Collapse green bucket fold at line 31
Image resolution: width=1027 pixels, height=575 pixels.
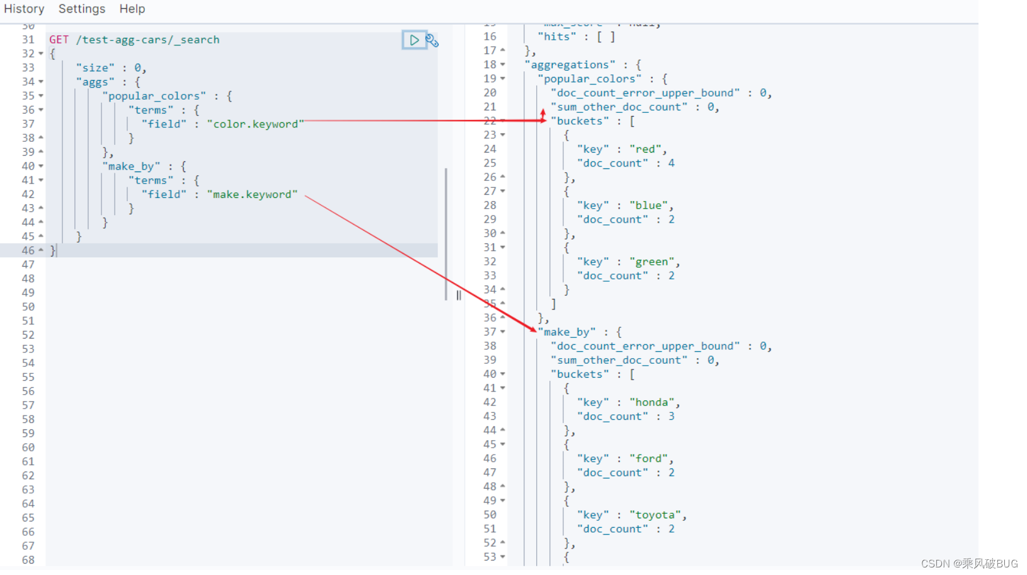503,247
